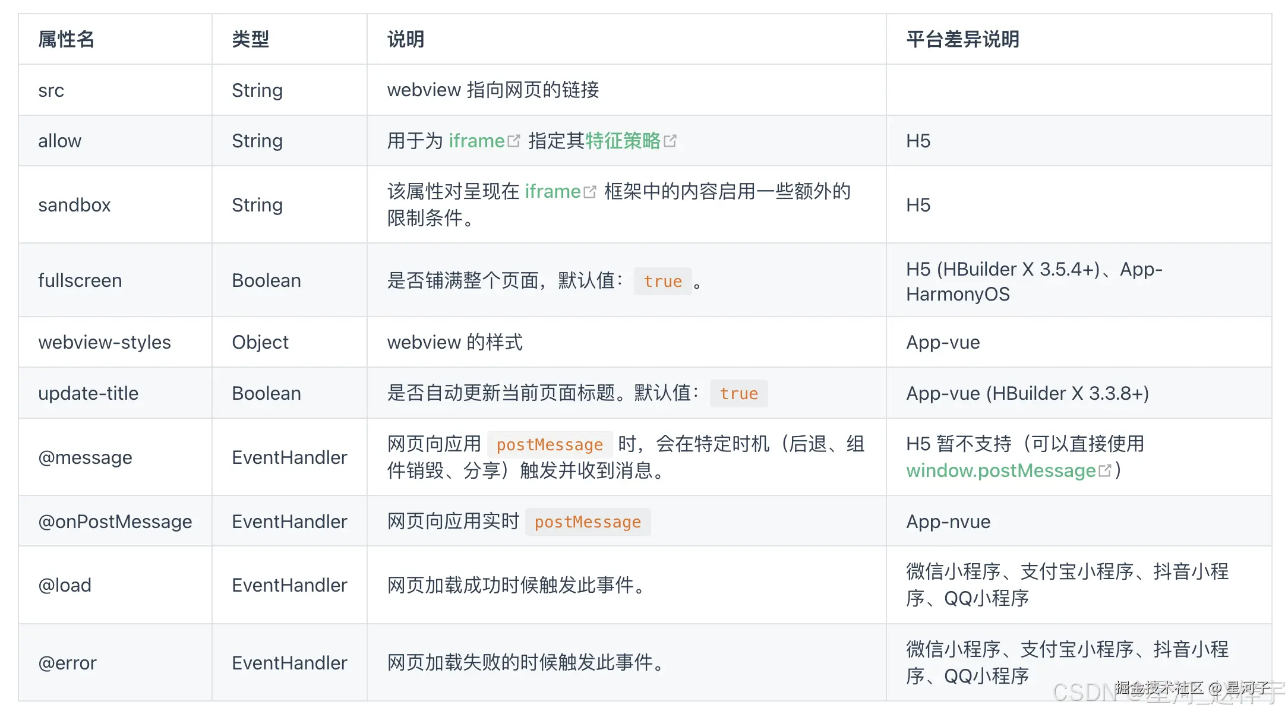Image resolution: width=1288 pixels, height=714 pixels.
Task: Click postMessage code tag in the @onPostMessage row
Action: pos(588,522)
